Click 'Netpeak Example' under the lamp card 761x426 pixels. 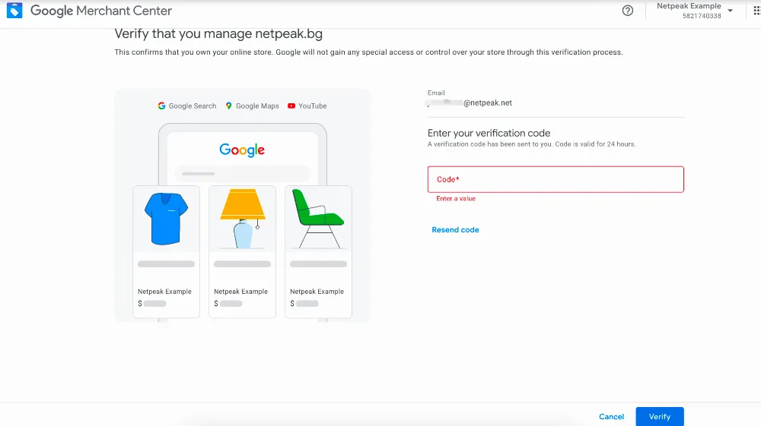click(x=240, y=292)
